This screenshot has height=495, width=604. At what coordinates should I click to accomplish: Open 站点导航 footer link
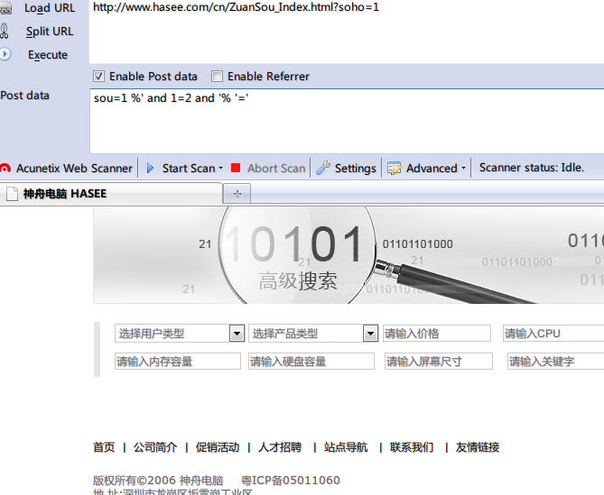[x=346, y=447]
